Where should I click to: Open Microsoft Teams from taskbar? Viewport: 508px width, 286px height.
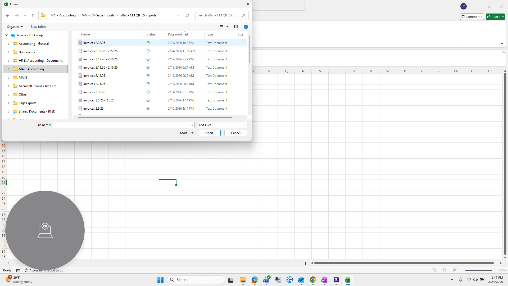pyautogui.click(x=266, y=280)
